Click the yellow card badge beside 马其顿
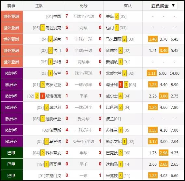 (x=47, y=141)
